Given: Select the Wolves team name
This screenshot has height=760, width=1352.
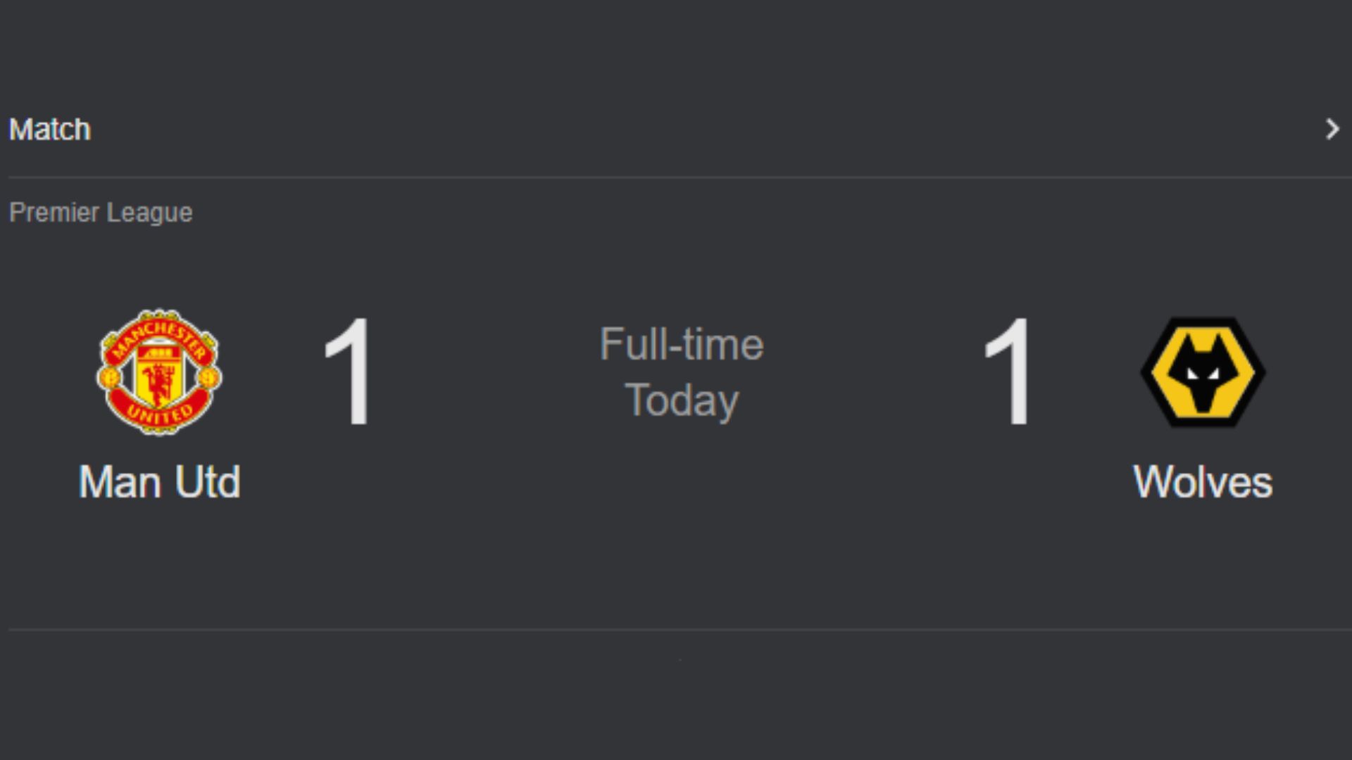Looking at the screenshot, I should [x=1203, y=482].
